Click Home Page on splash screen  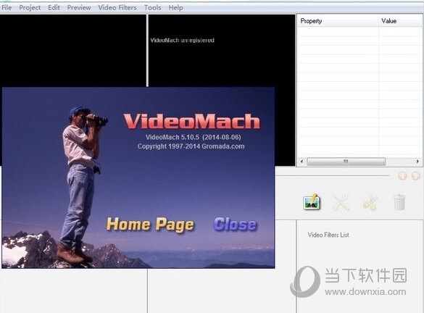click(x=150, y=225)
